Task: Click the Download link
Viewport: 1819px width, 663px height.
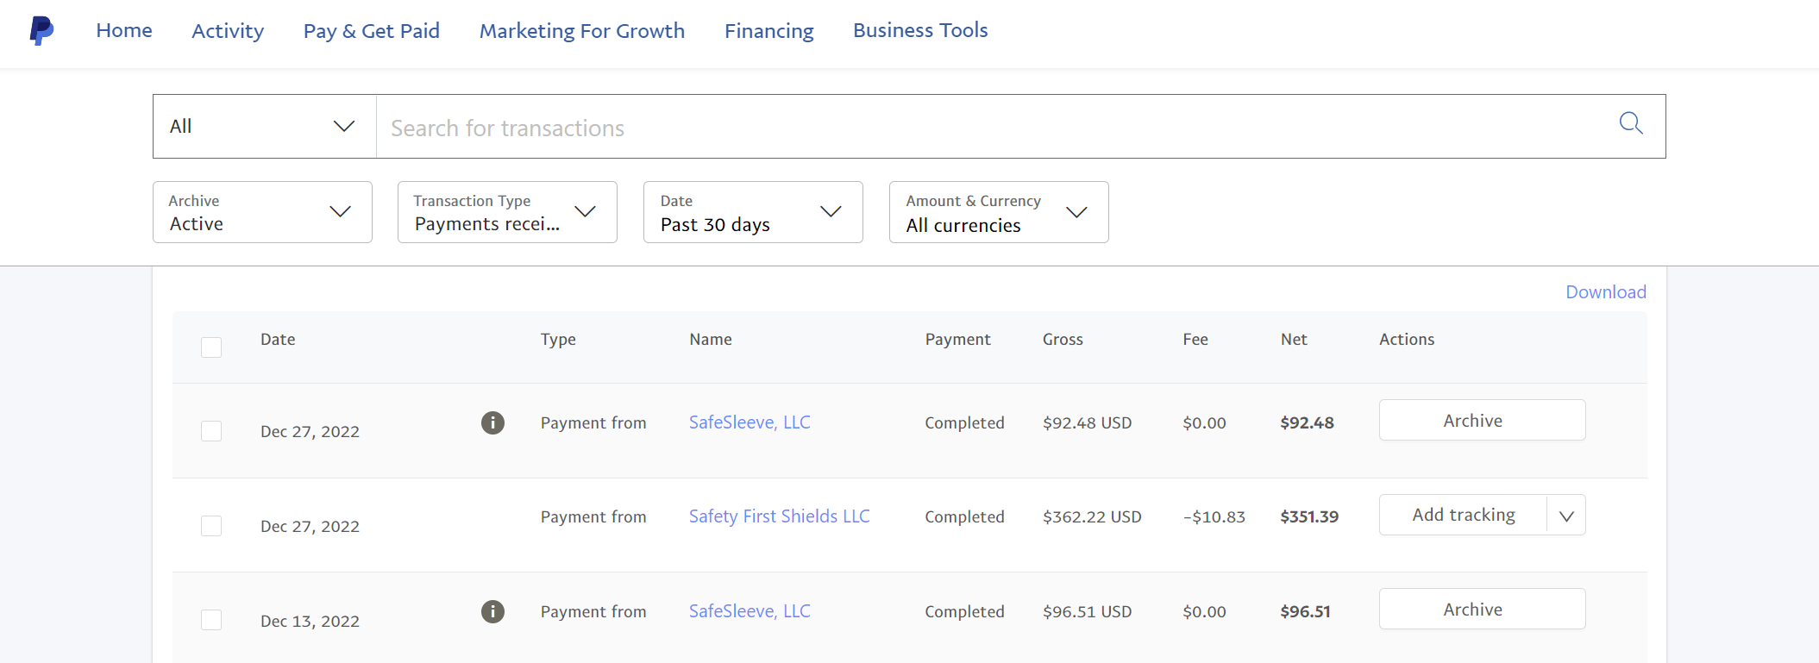Action: click(1606, 292)
